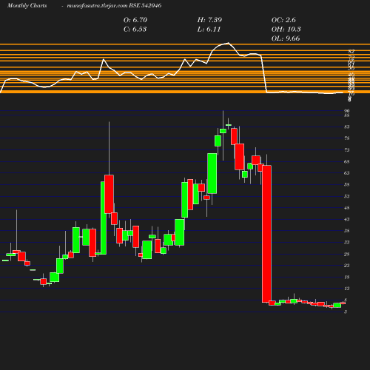The height and width of the screenshot is (370, 370).
Task: Click the 68 price axis label
Action: point(347,161)
